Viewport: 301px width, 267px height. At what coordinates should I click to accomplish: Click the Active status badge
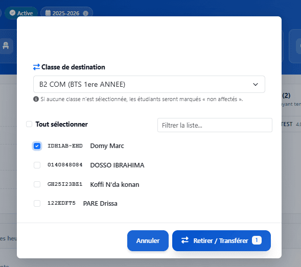pos(21,13)
